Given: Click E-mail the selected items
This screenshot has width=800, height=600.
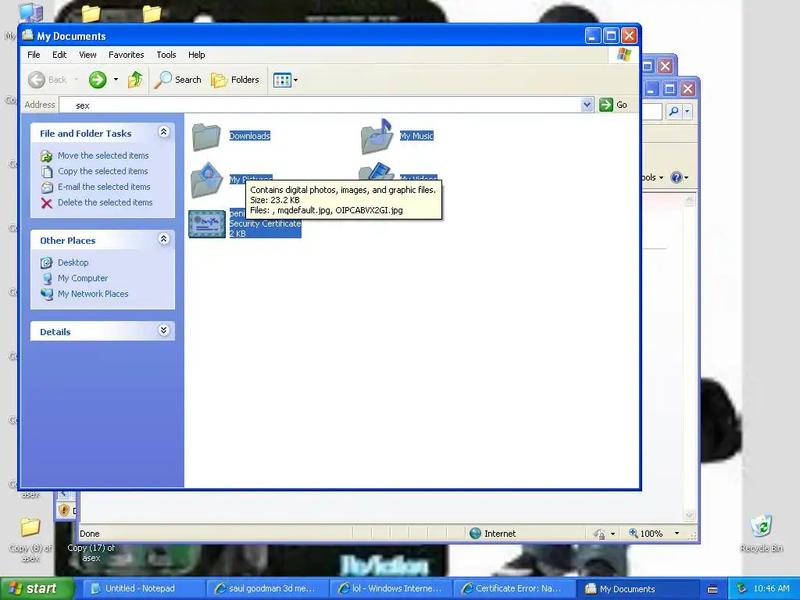Looking at the screenshot, I should (x=104, y=187).
